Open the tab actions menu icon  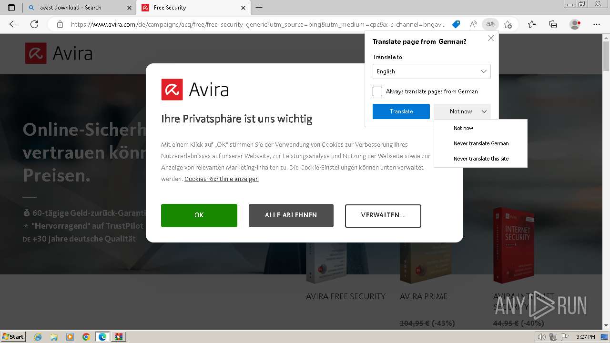[x=11, y=8]
